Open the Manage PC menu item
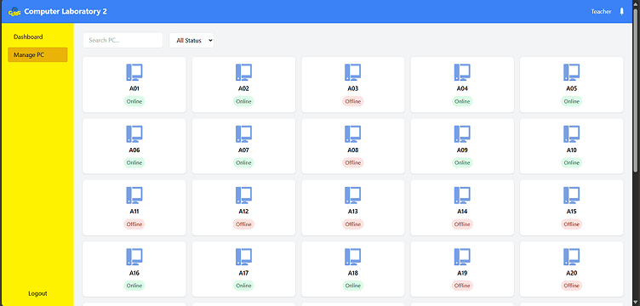Viewport: 640px width, 306px height. click(x=37, y=54)
